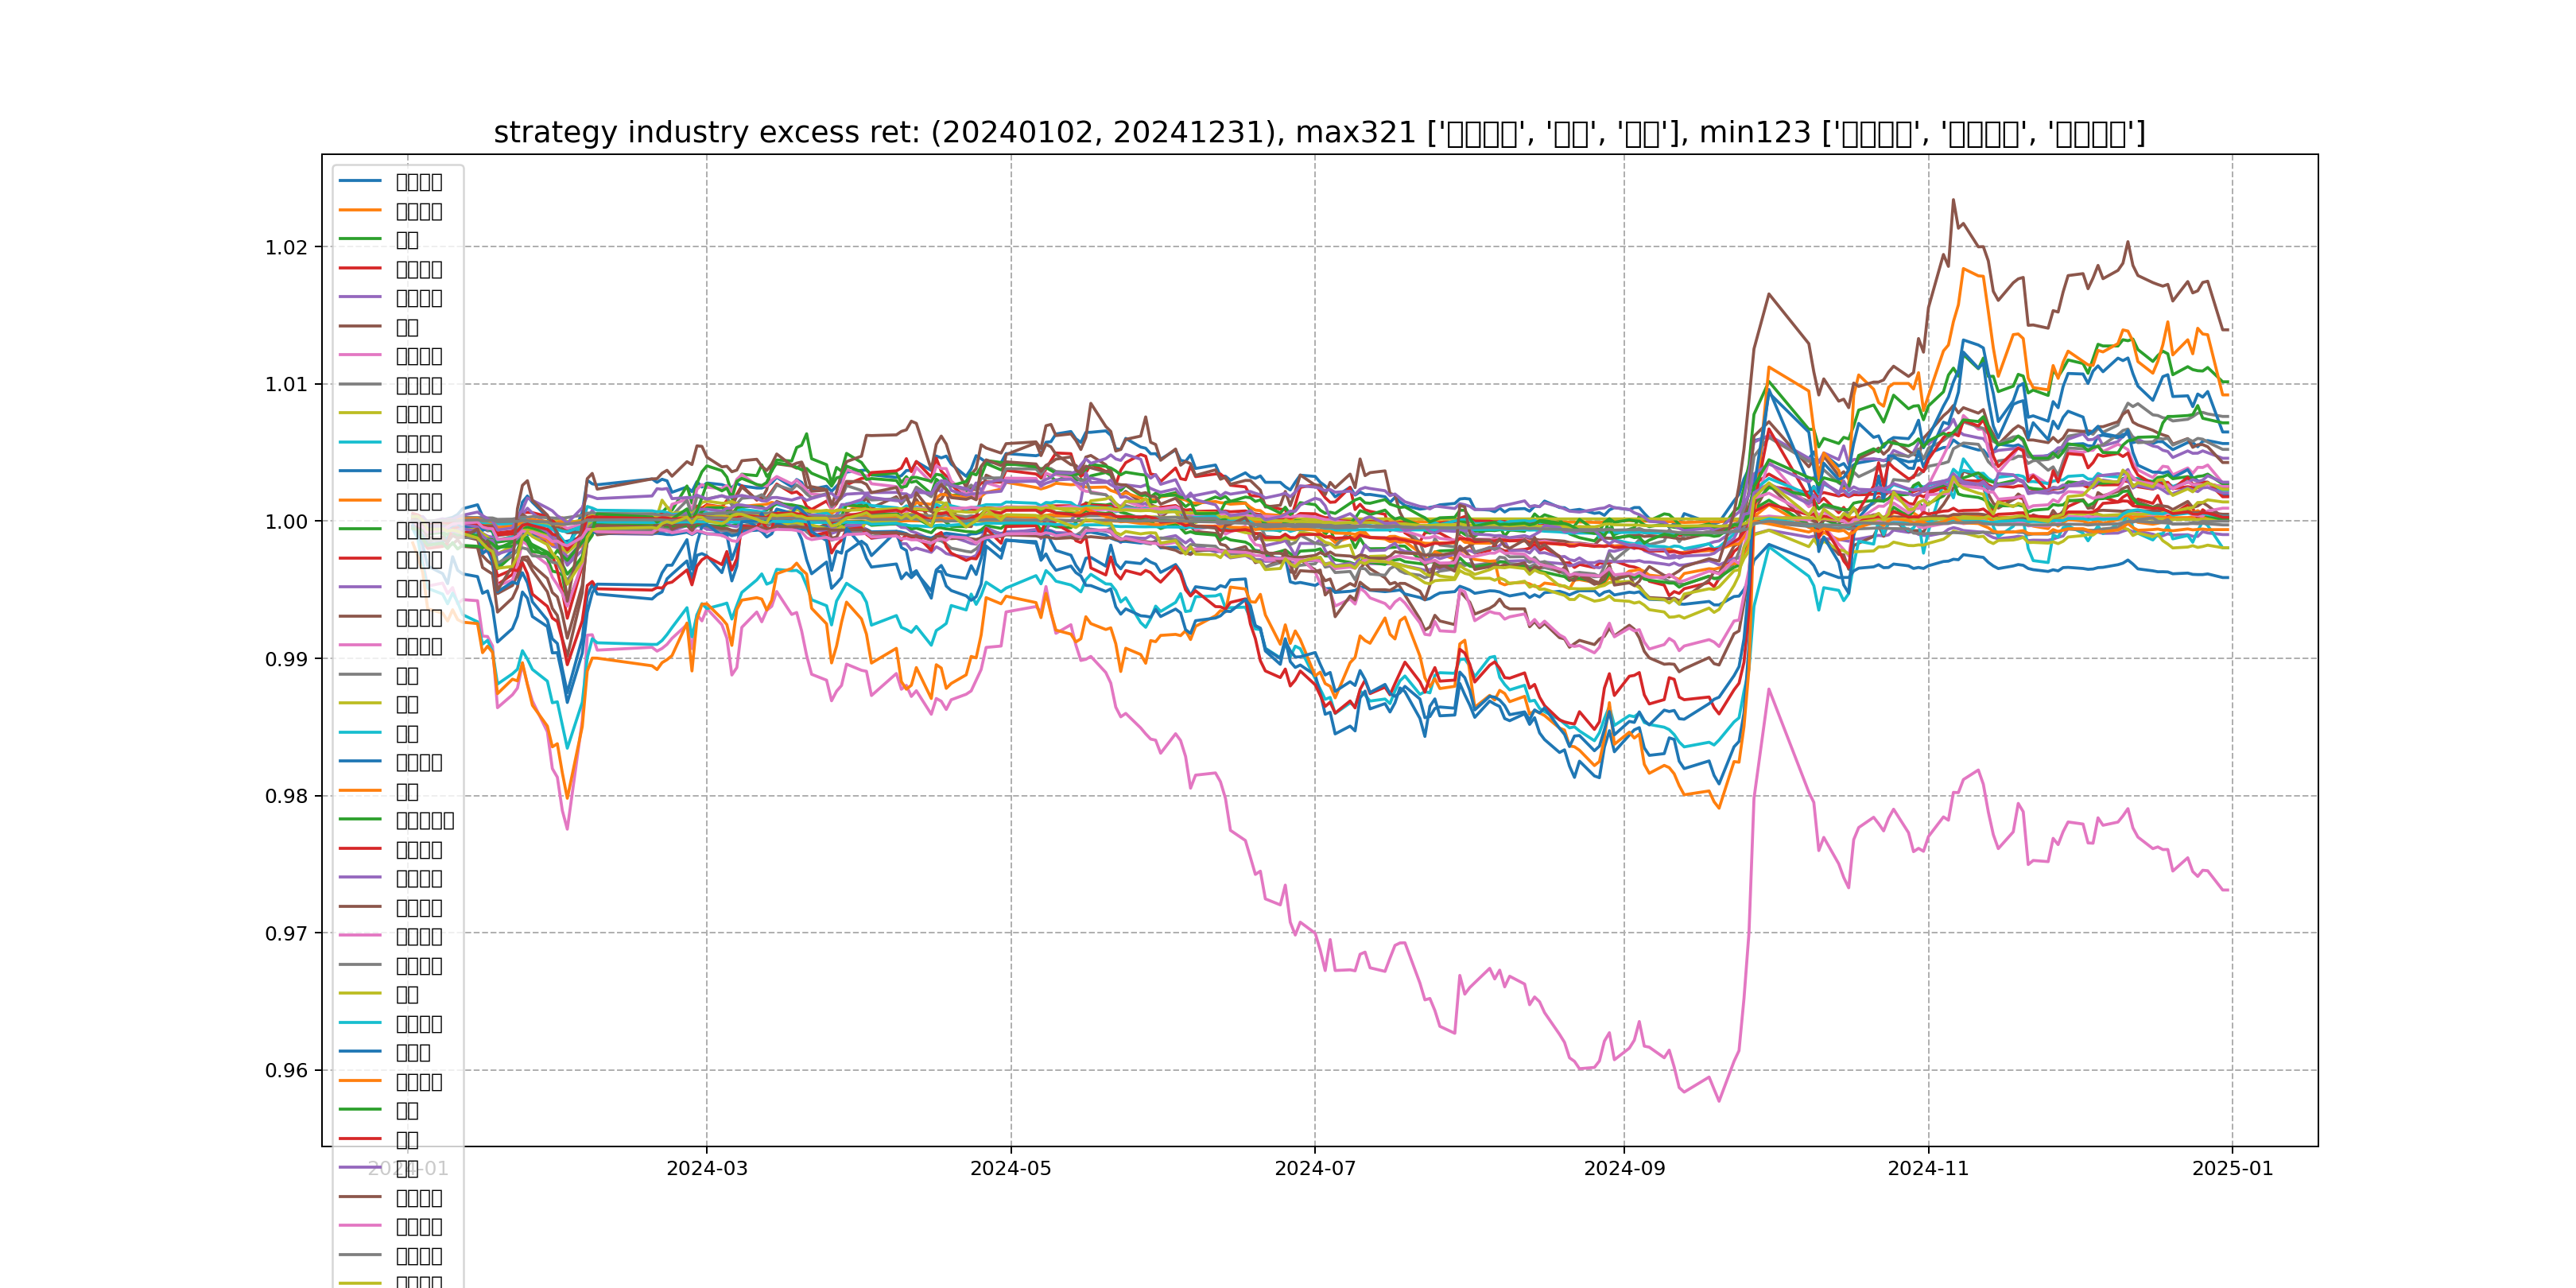Select the 2024-07 x-axis date label

[1315, 1169]
